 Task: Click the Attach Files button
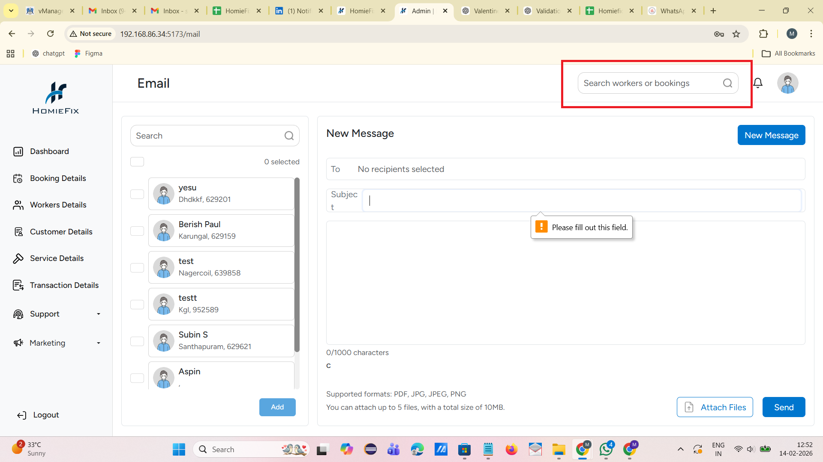tap(715, 407)
